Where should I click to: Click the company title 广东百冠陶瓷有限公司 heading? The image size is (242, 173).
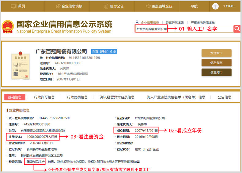pyautogui.click(x=61, y=52)
